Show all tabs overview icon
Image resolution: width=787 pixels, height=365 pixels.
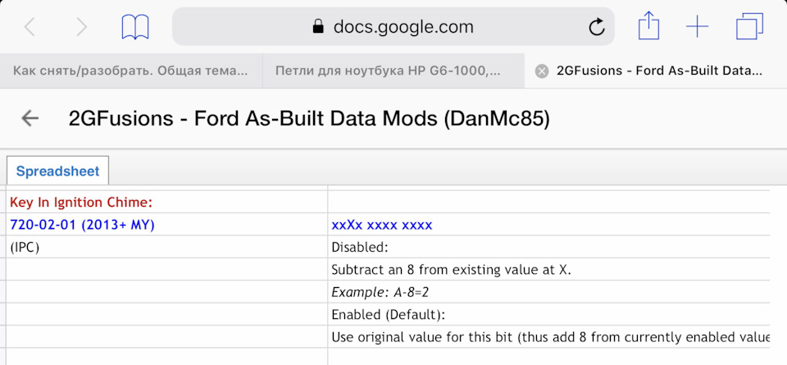[750, 26]
